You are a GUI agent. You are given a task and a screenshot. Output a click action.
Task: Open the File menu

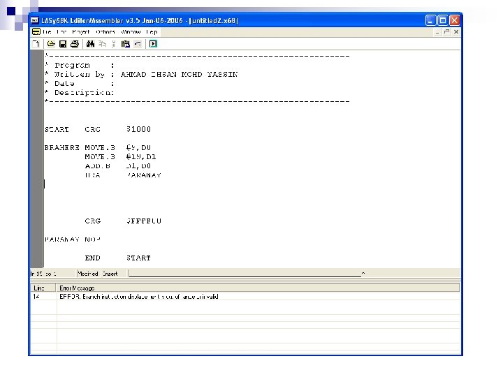[x=48, y=31]
